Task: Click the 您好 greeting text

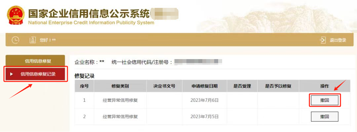Action: [x=48, y=40]
